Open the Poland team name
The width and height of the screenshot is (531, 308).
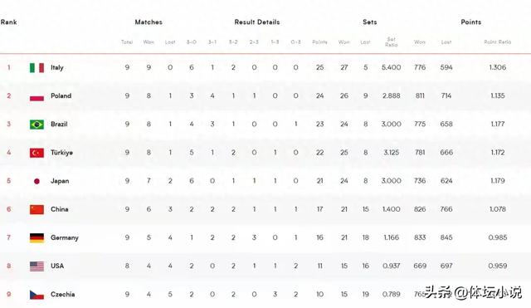click(61, 95)
